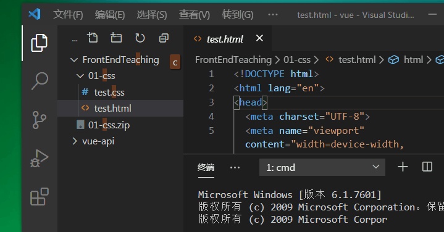Click FrontEndTeaching in the breadcrumb
Image resolution: width=444 pixels, height=232 pixels.
coord(233,60)
